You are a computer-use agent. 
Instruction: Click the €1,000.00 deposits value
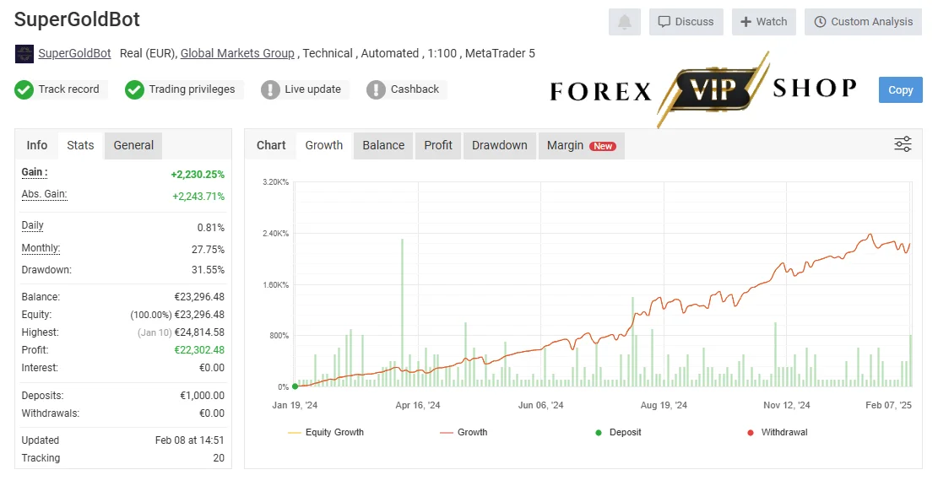[202, 396]
